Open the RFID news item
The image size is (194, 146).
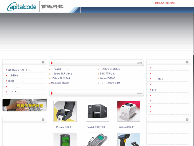click(15, 81)
